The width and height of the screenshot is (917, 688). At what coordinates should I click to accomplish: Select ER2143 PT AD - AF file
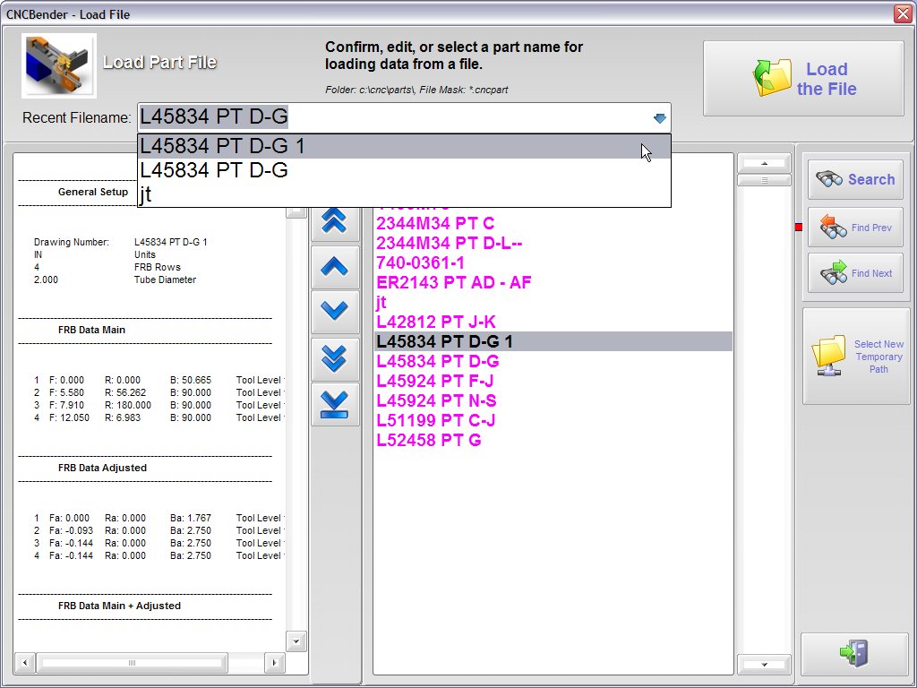454,282
